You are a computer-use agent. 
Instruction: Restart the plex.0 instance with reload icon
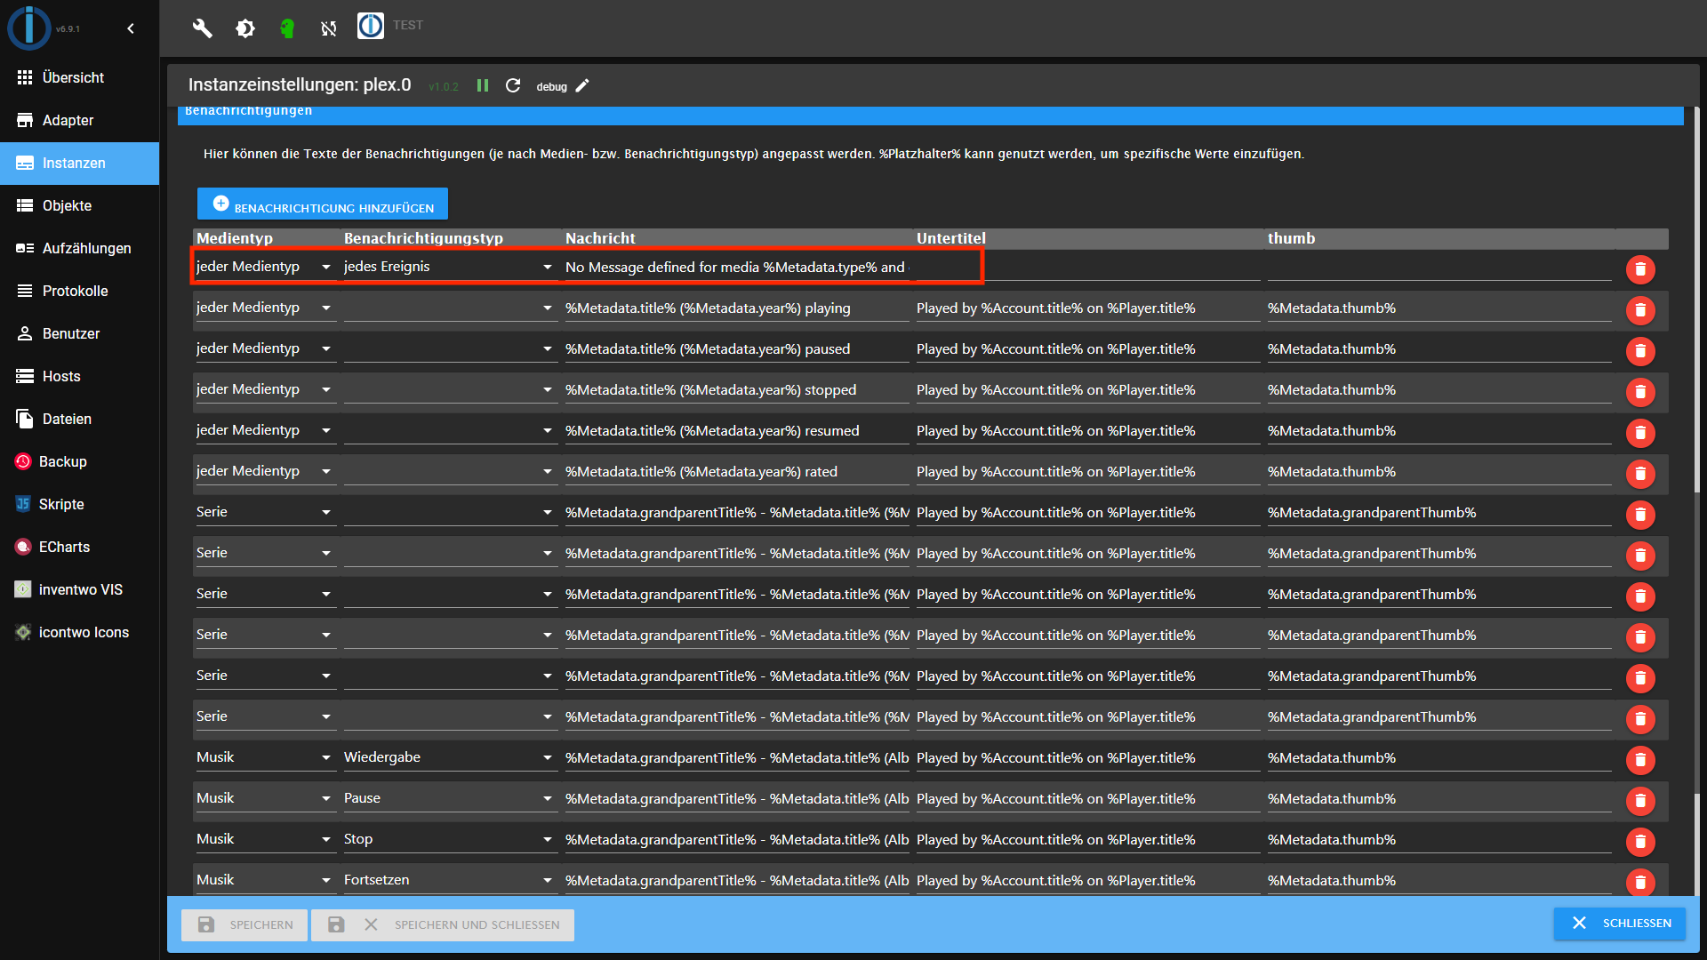pos(513,85)
